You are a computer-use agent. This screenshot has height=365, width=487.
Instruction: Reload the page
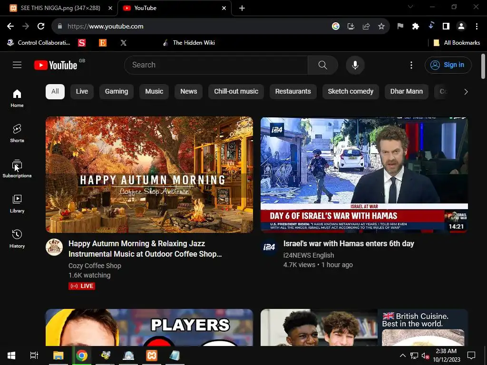coord(41,27)
